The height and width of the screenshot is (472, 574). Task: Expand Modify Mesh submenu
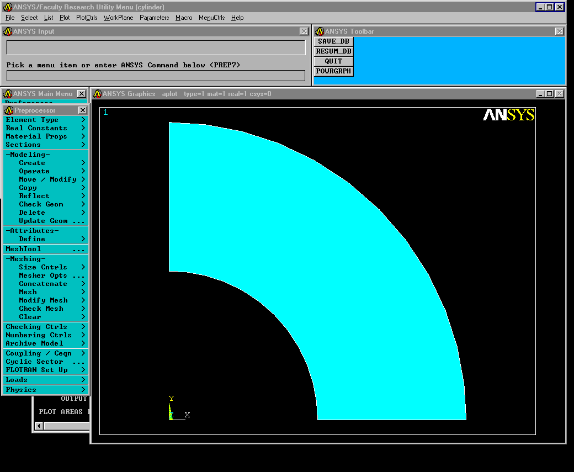click(x=46, y=300)
